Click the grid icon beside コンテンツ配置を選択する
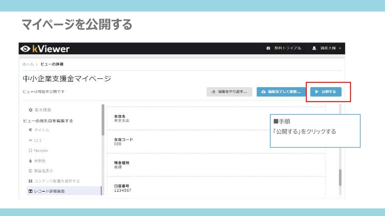The width and height of the screenshot is (385, 216). 30,181
